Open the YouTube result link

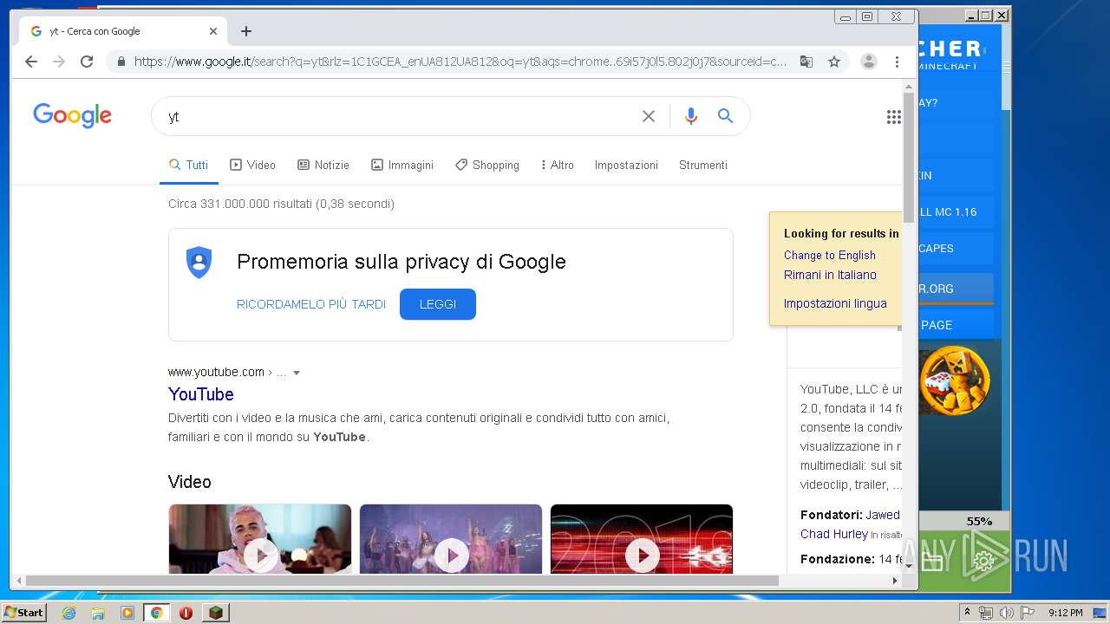[x=201, y=394]
